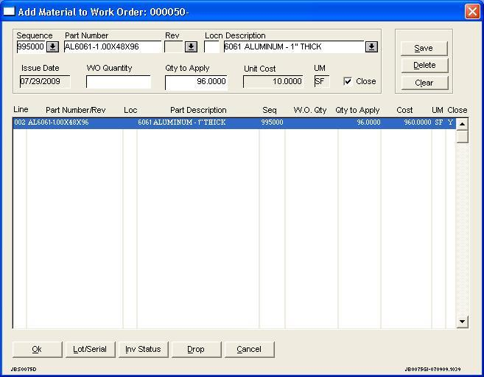Screen dimensions: 484x377
Task: Click the Part Description column header
Action: (198, 110)
